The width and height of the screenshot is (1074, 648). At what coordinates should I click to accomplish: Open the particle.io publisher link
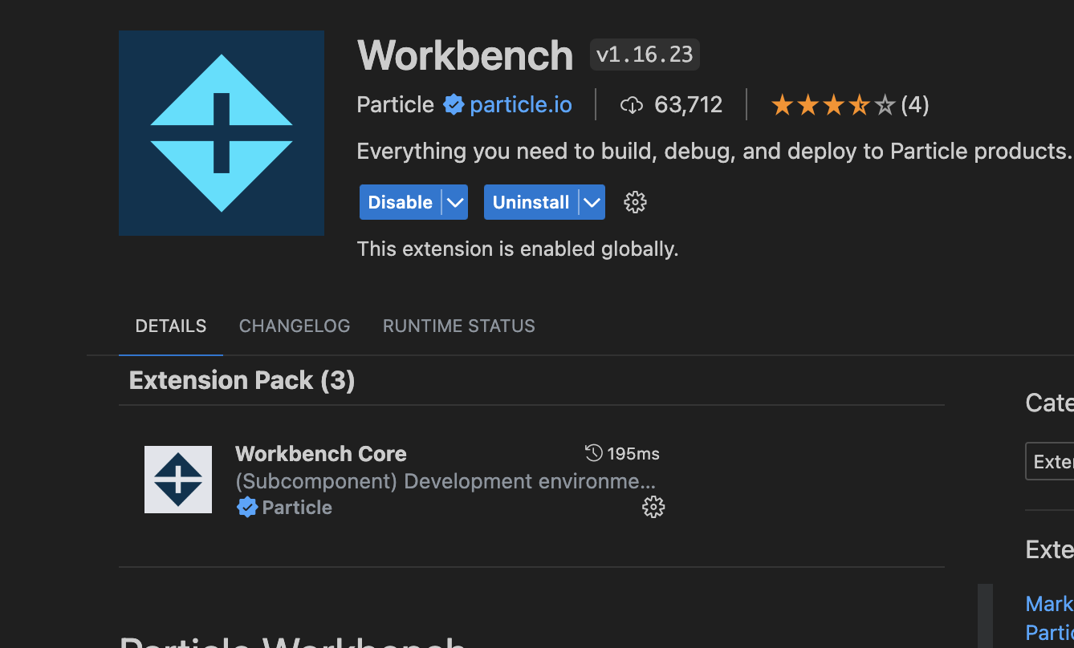[521, 105]
